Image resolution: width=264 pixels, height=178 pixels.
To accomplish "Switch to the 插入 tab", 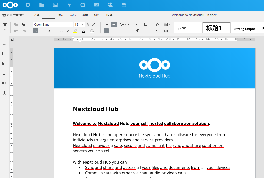I will 61,15.
